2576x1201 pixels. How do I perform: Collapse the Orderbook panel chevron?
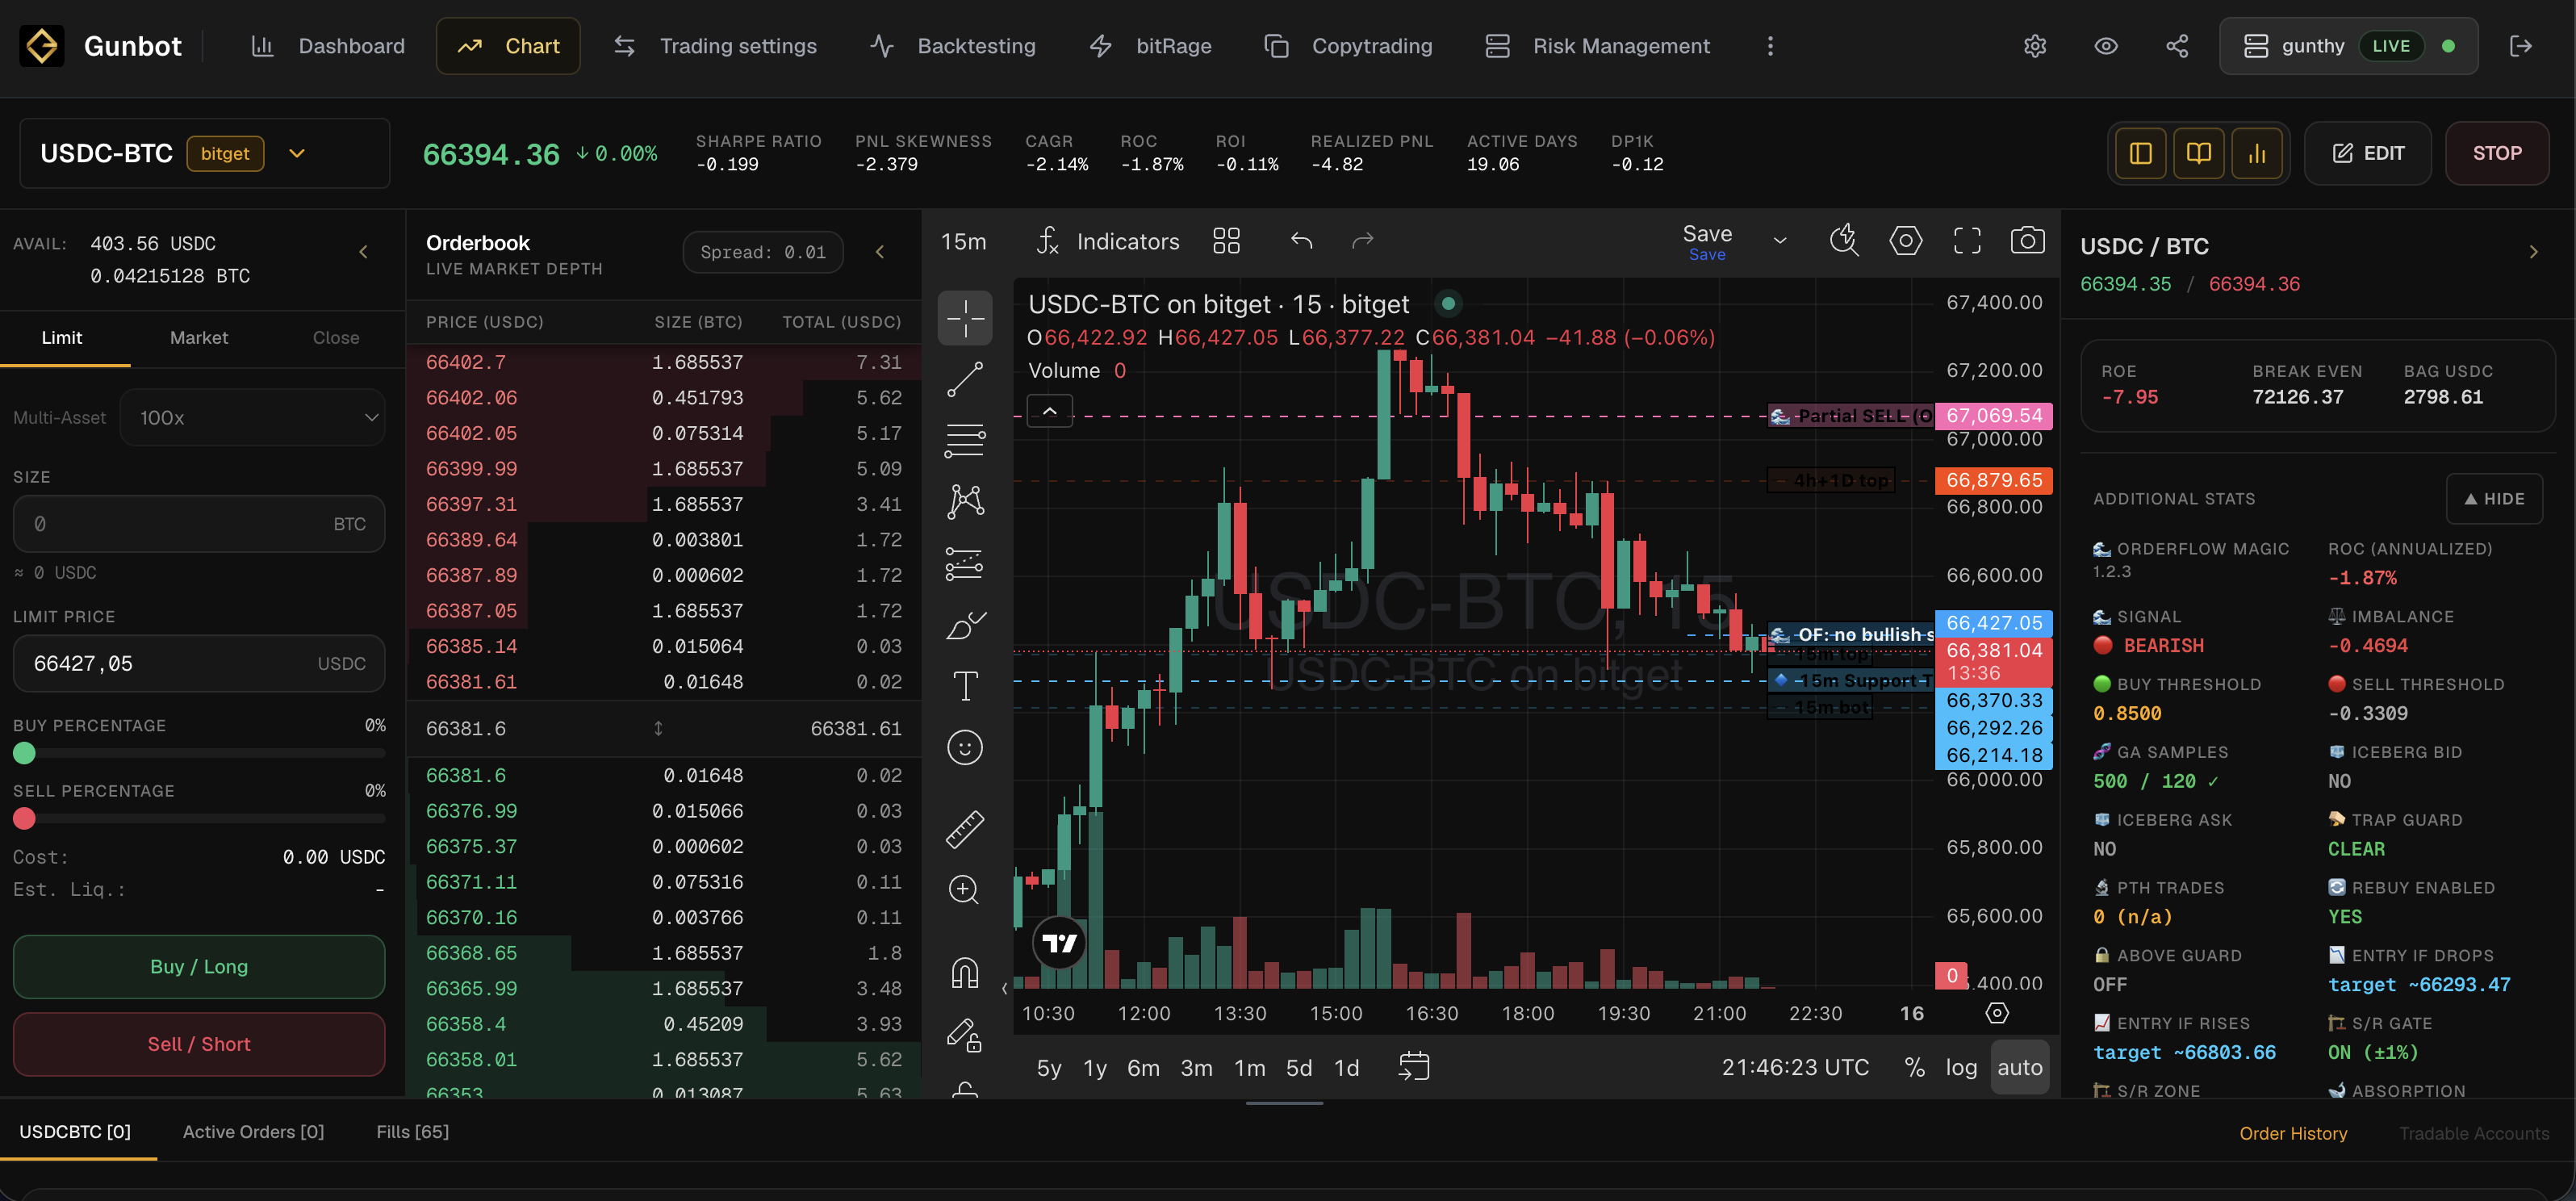click(880, 252)
